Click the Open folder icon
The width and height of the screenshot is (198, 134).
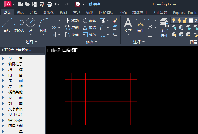pyautogui.click(x=27, y=4)
